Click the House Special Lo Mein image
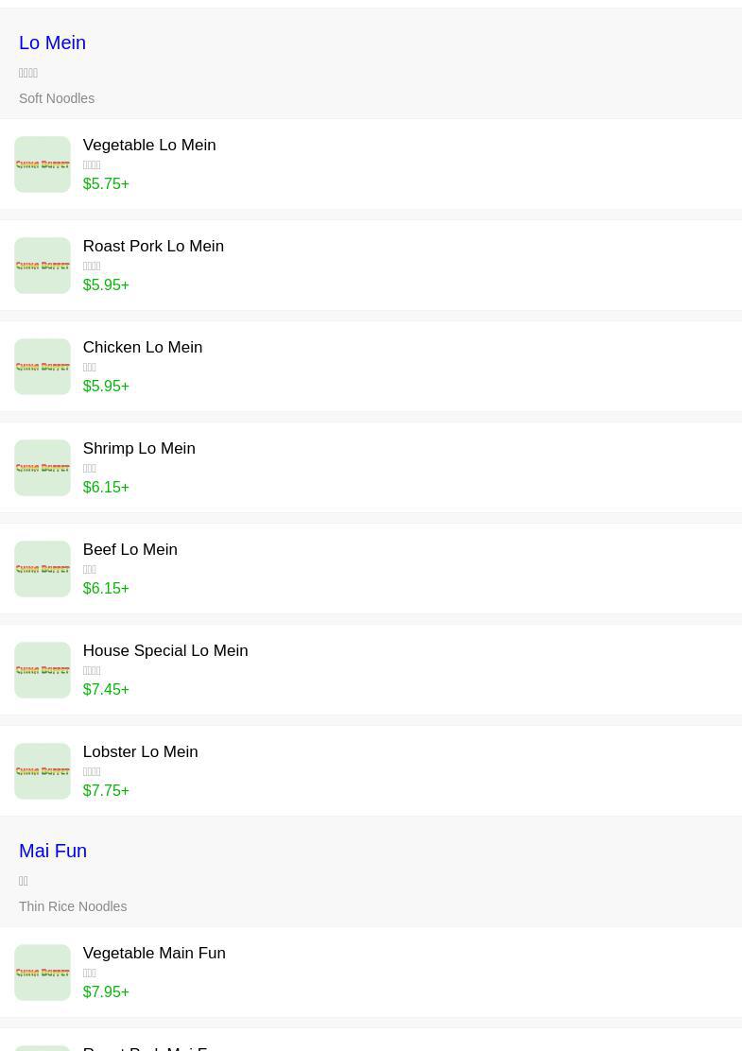This screenshot has height=1051, width=742. (43, 670)
